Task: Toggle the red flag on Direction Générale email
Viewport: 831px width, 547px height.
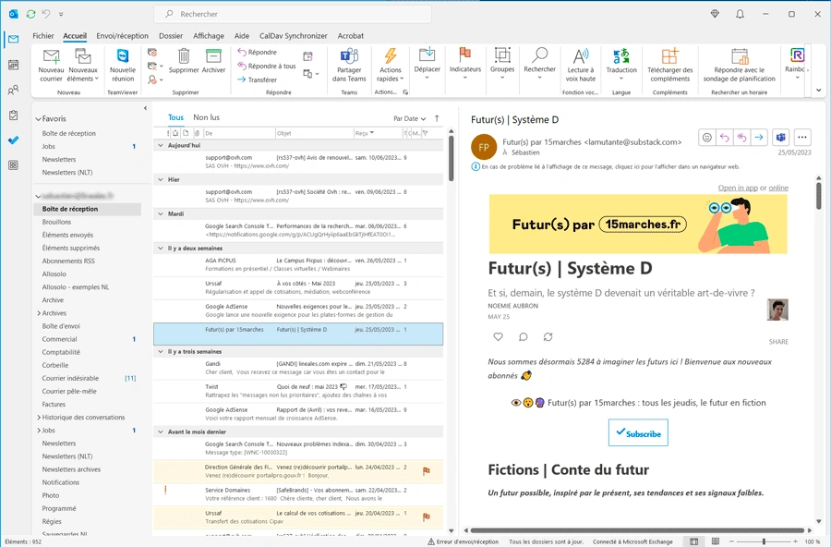Action: click(426, 470)
